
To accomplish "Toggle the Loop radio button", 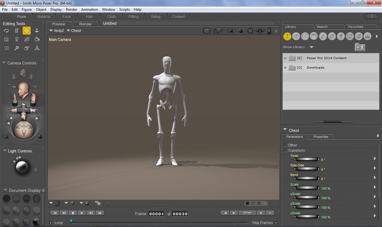I will pos(51,223).
